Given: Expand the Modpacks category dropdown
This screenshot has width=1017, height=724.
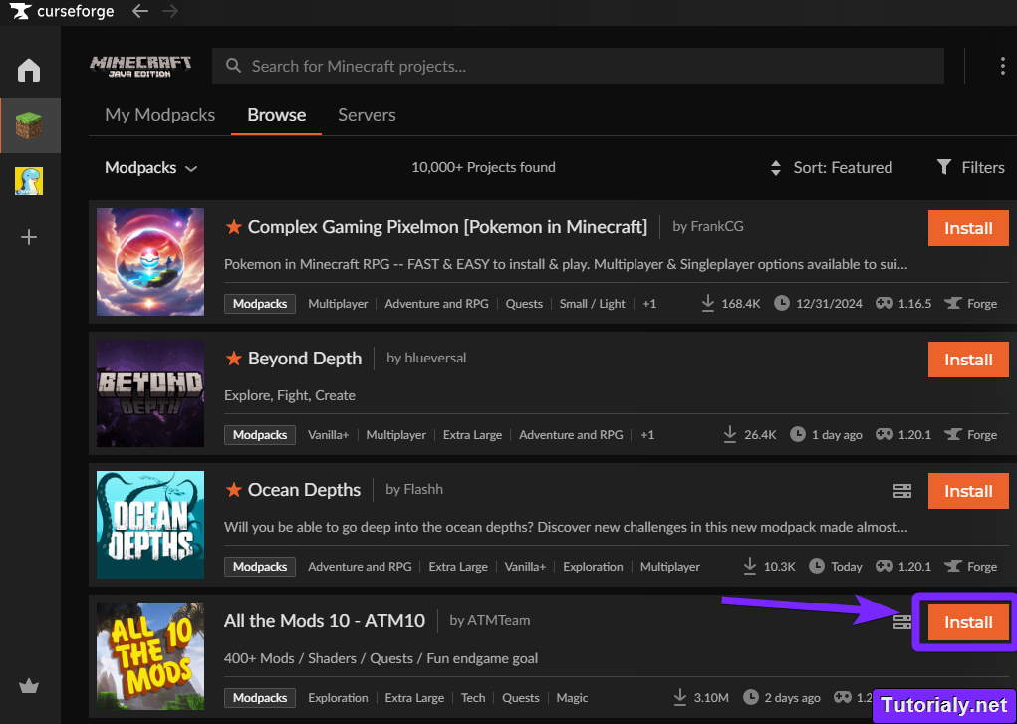Looking at the screenshot, I should click(x=150, y=168).
